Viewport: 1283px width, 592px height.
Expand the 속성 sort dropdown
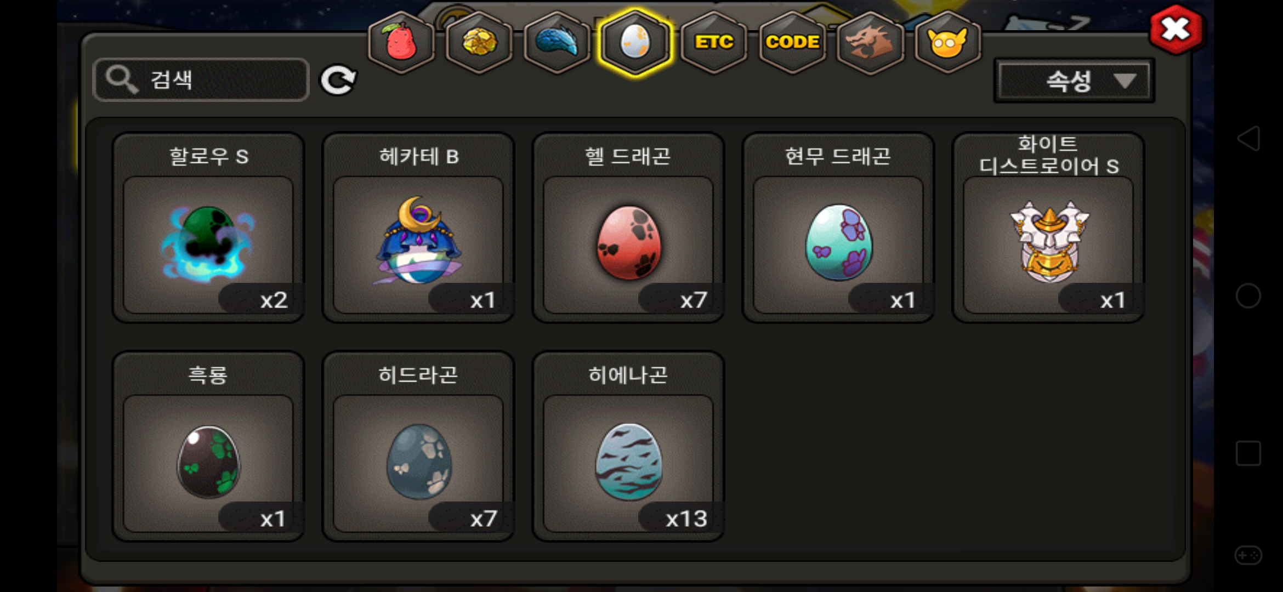coord(1074,81)
